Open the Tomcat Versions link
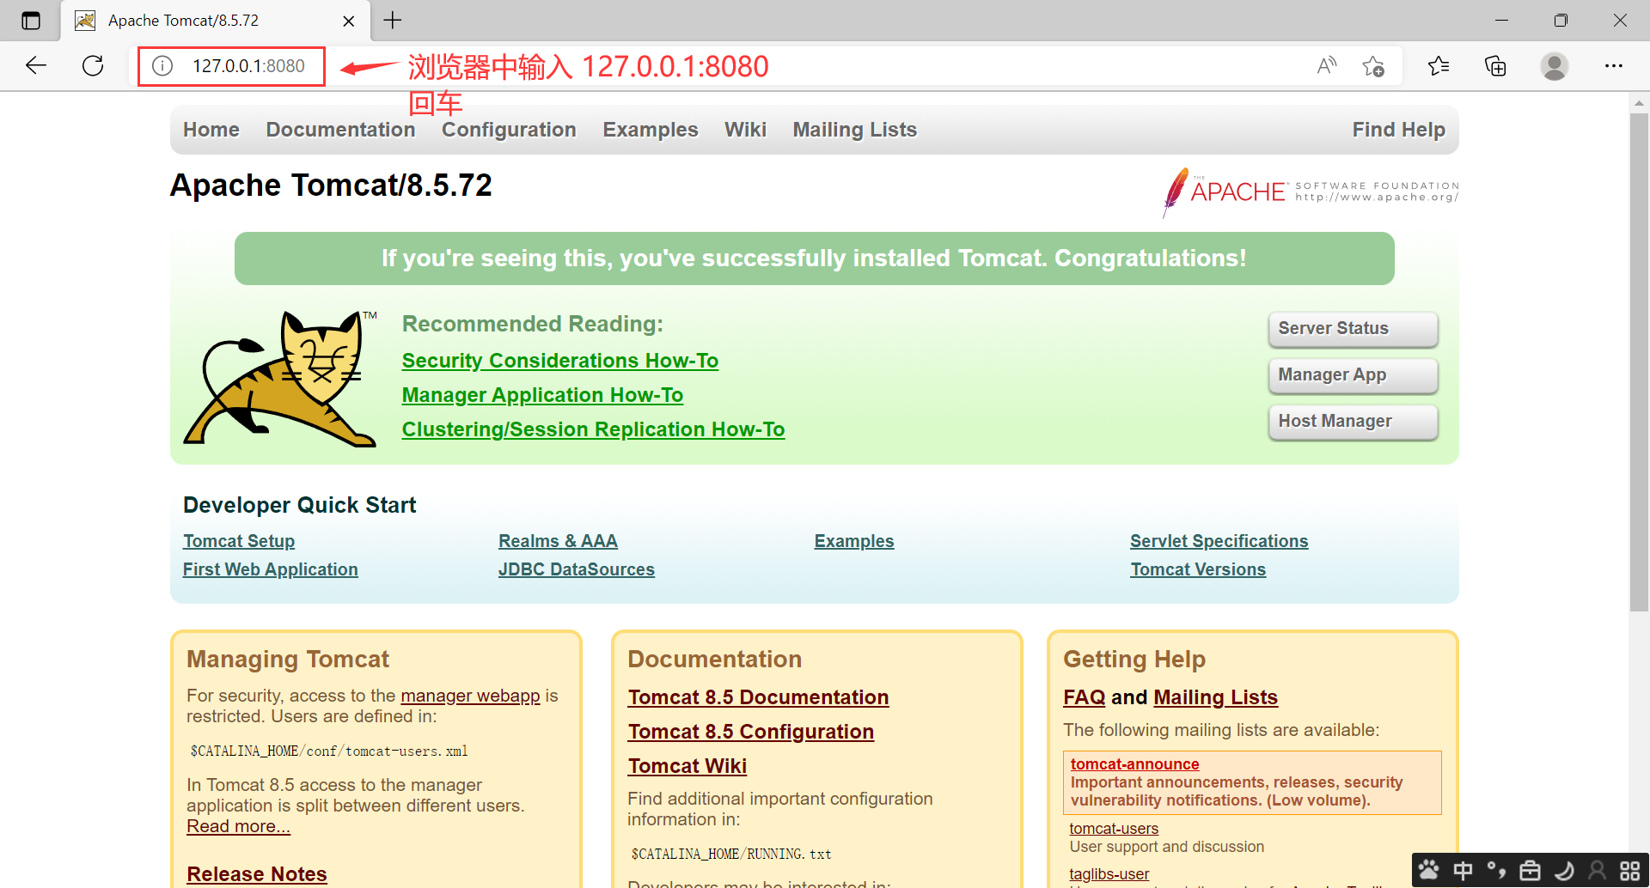 (x=1198, y=569)
